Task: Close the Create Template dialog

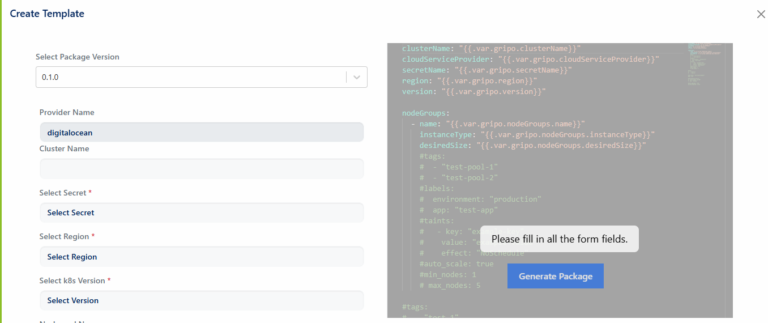Action: point(761,14)
